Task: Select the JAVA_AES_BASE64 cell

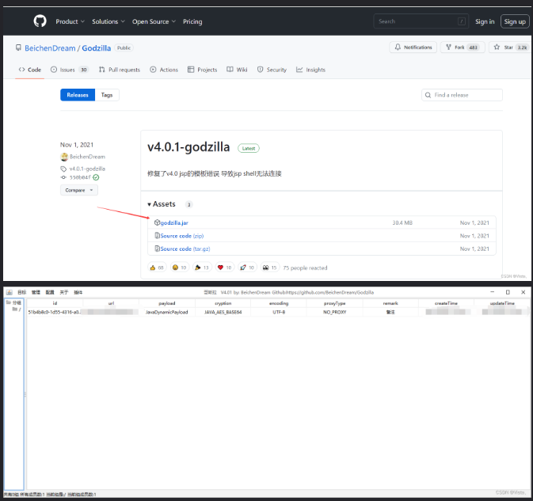Action: [x=223, y=312]
